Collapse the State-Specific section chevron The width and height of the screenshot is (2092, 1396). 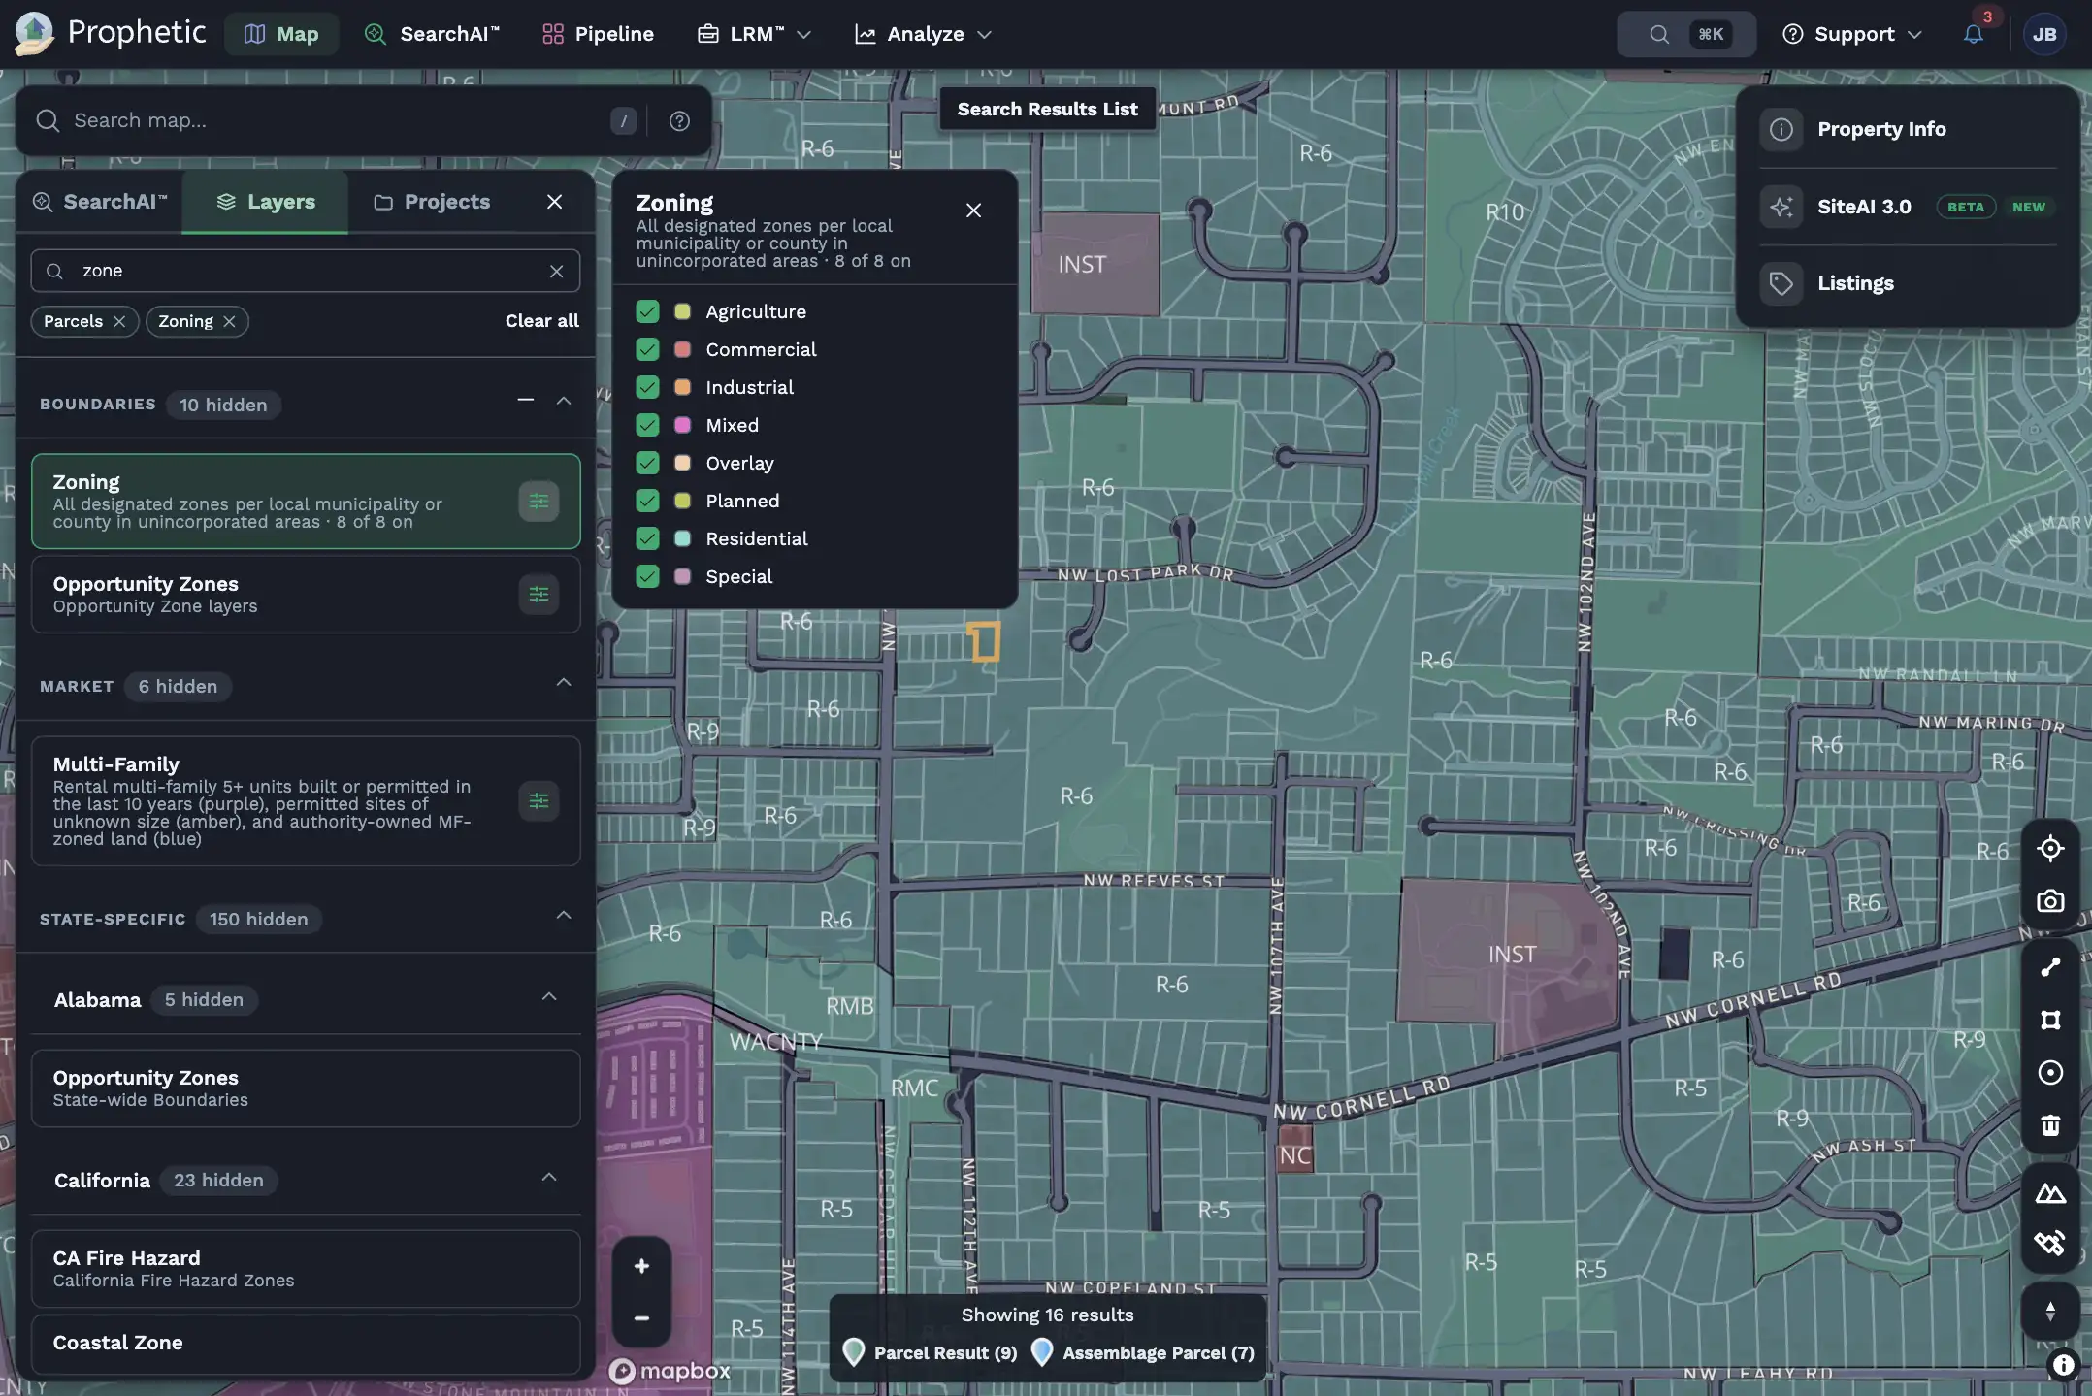point(564,916)
